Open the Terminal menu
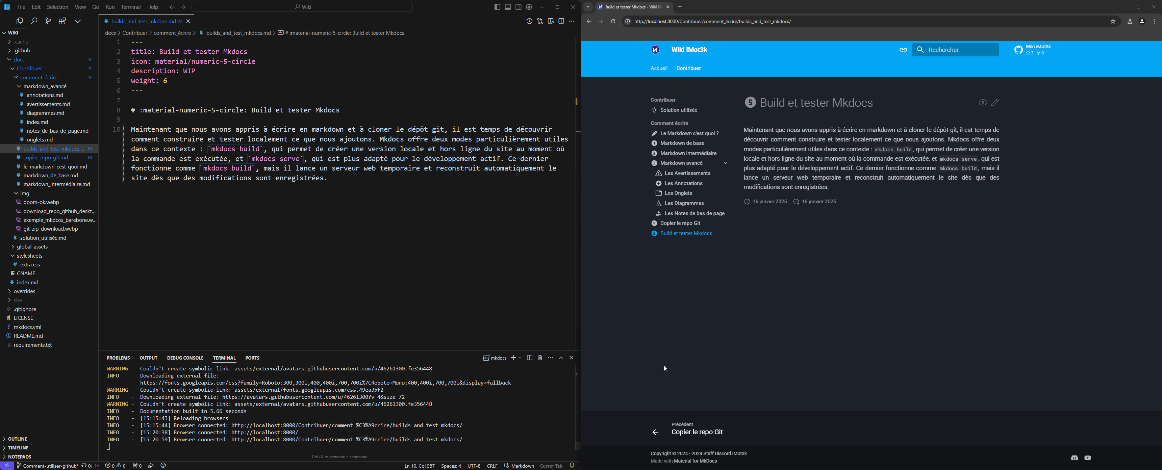1162x470 pixels. point(131,7)
